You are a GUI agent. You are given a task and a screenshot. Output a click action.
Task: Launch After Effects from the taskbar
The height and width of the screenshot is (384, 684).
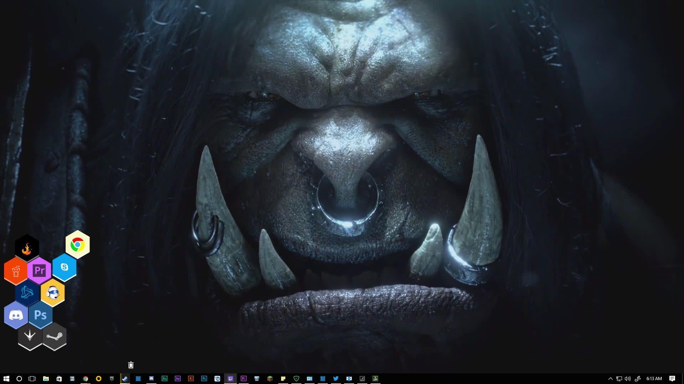pos(178,379)
